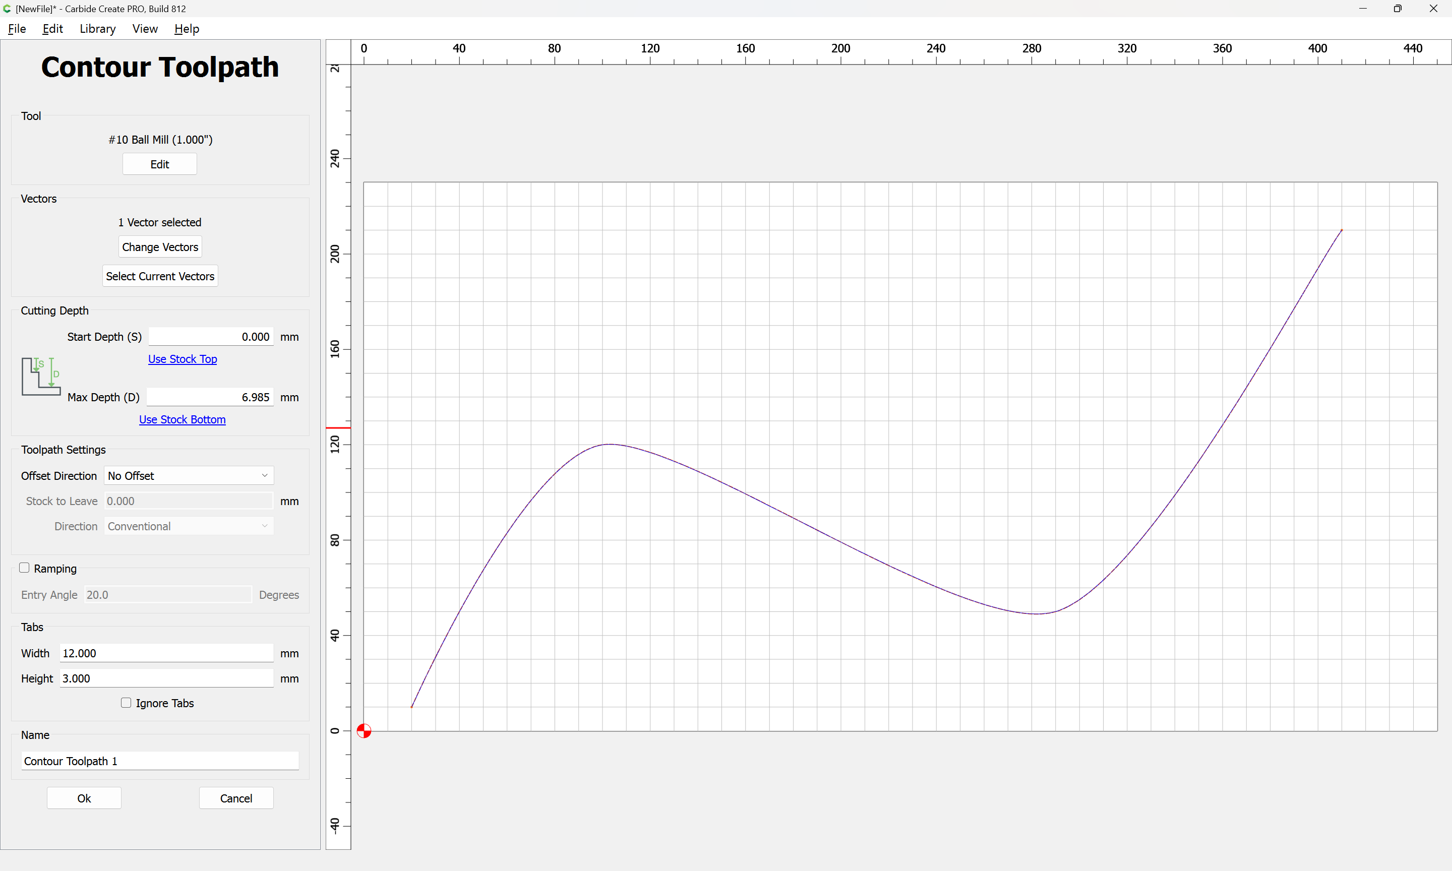Enable the Ramping checkbox
Screen dimensions: 1452x871
(24, 568)
